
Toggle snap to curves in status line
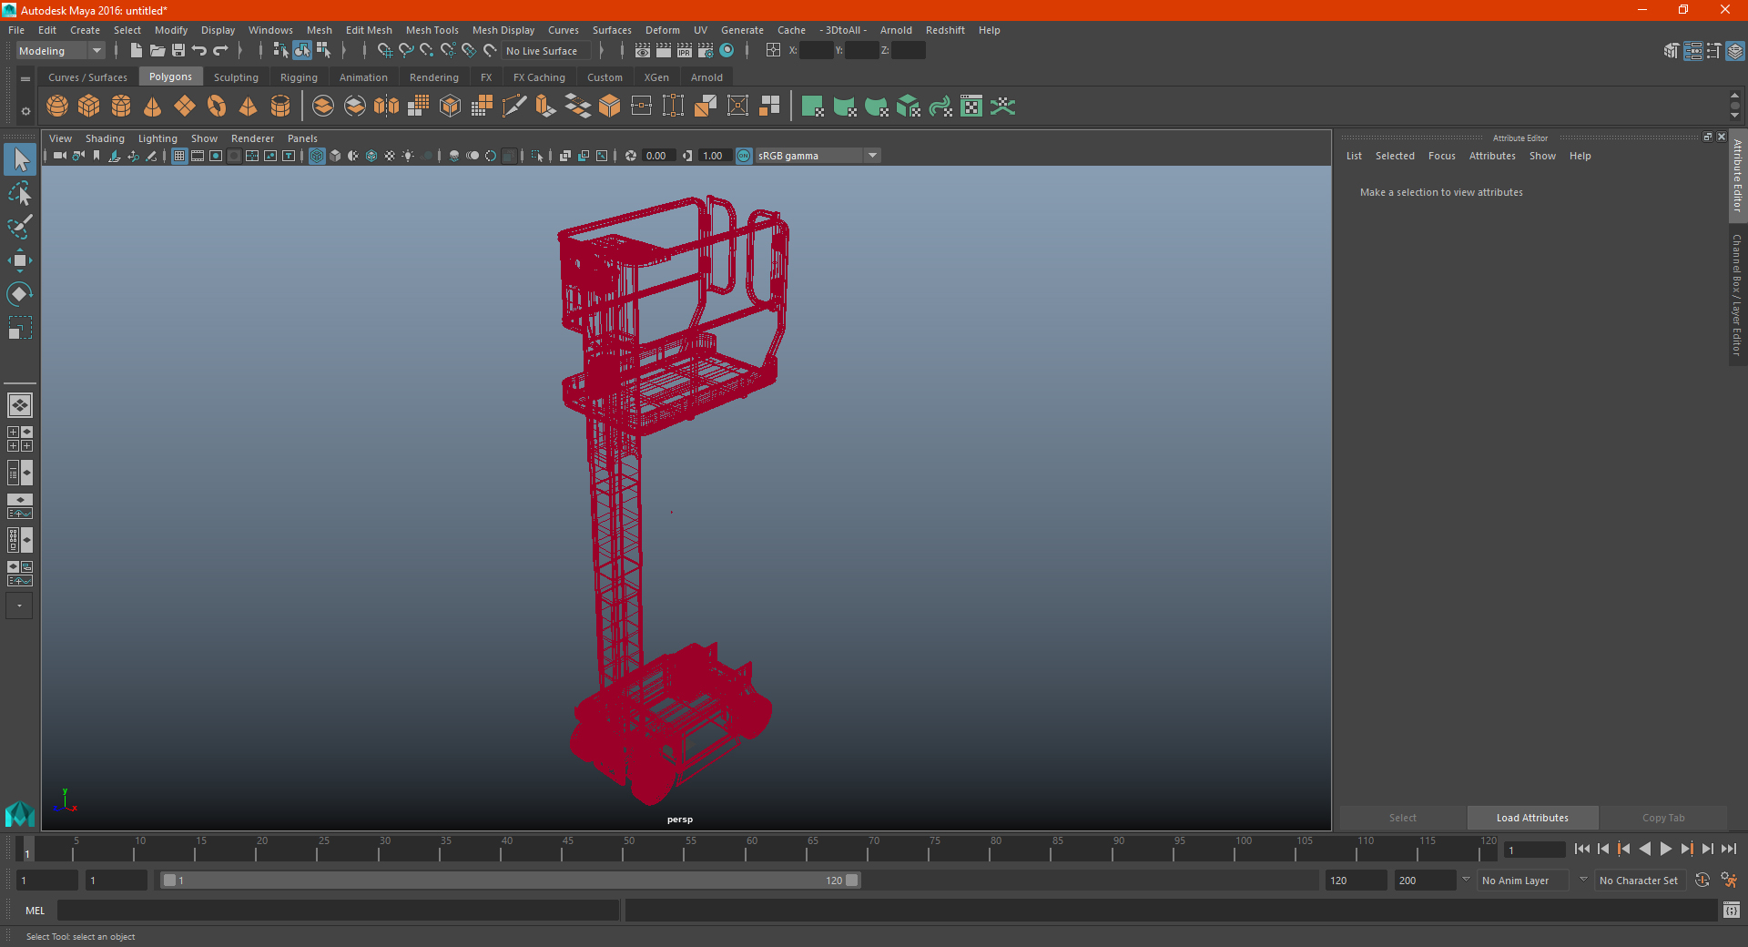coord(406,51)
